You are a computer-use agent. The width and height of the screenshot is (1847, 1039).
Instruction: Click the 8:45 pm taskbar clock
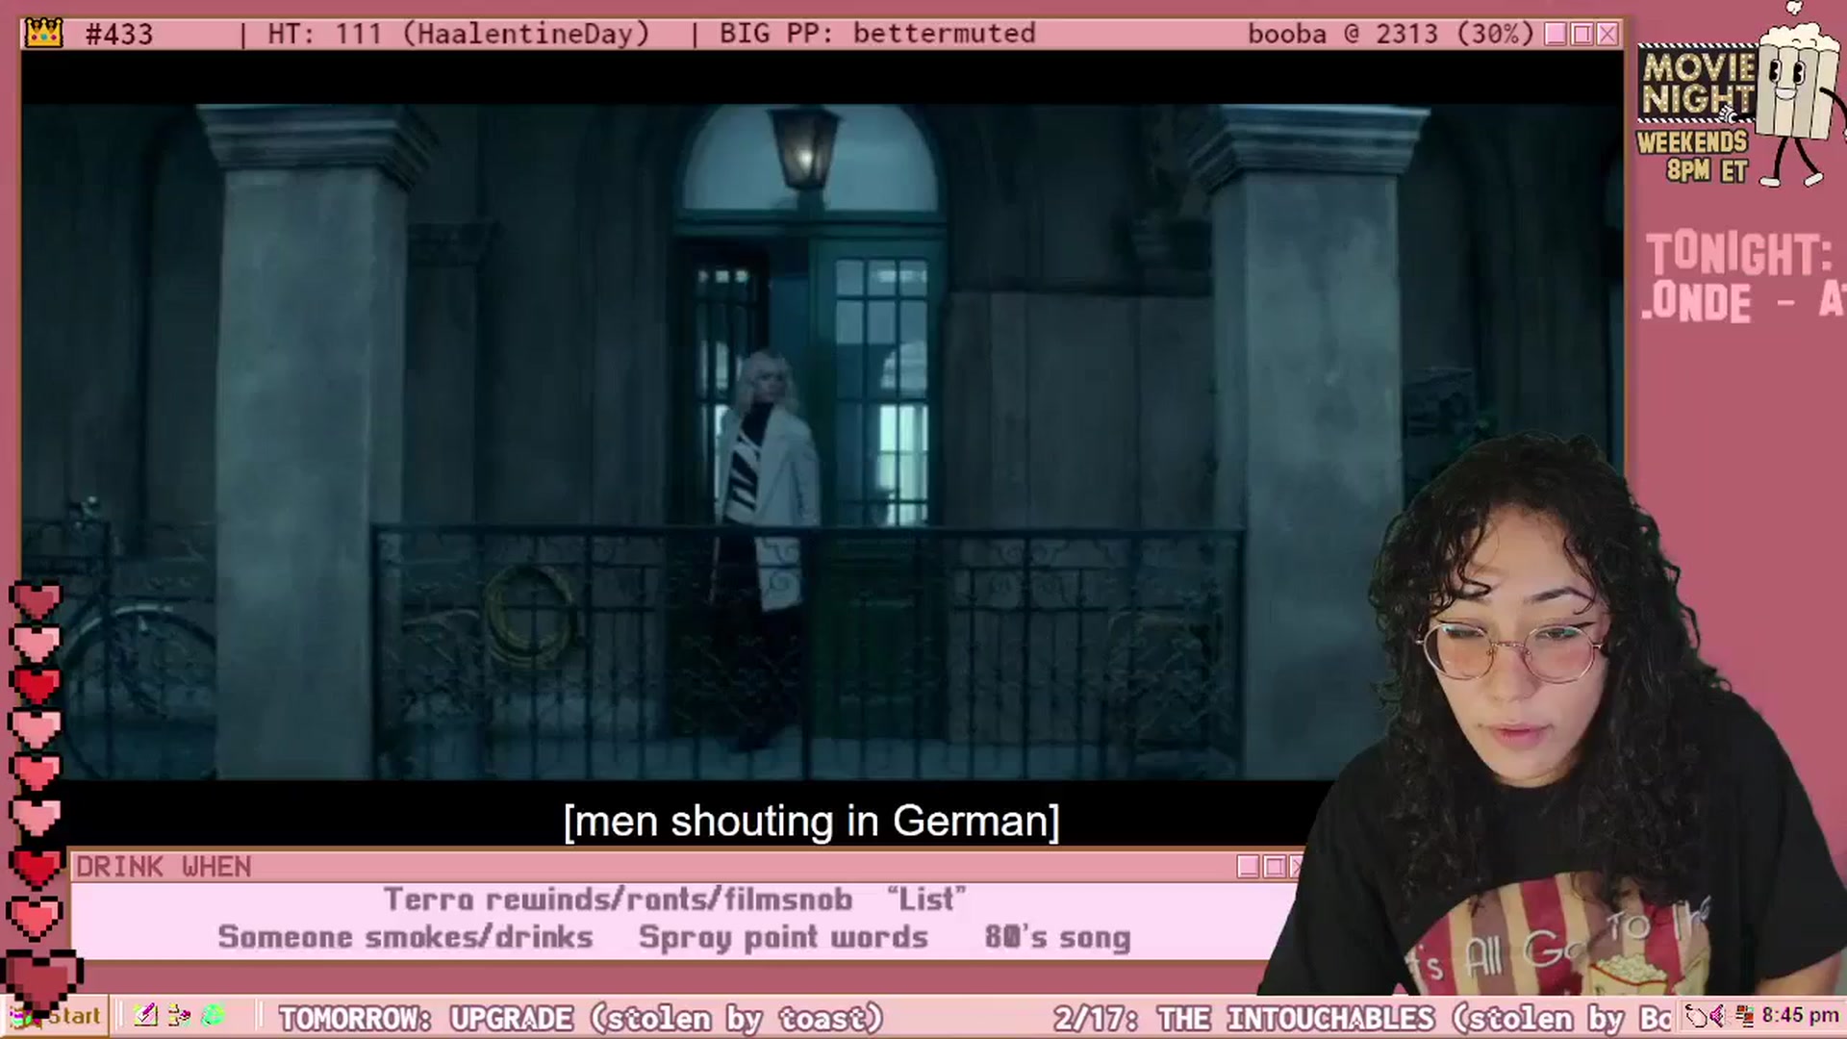click(x=1800, y=1016)
